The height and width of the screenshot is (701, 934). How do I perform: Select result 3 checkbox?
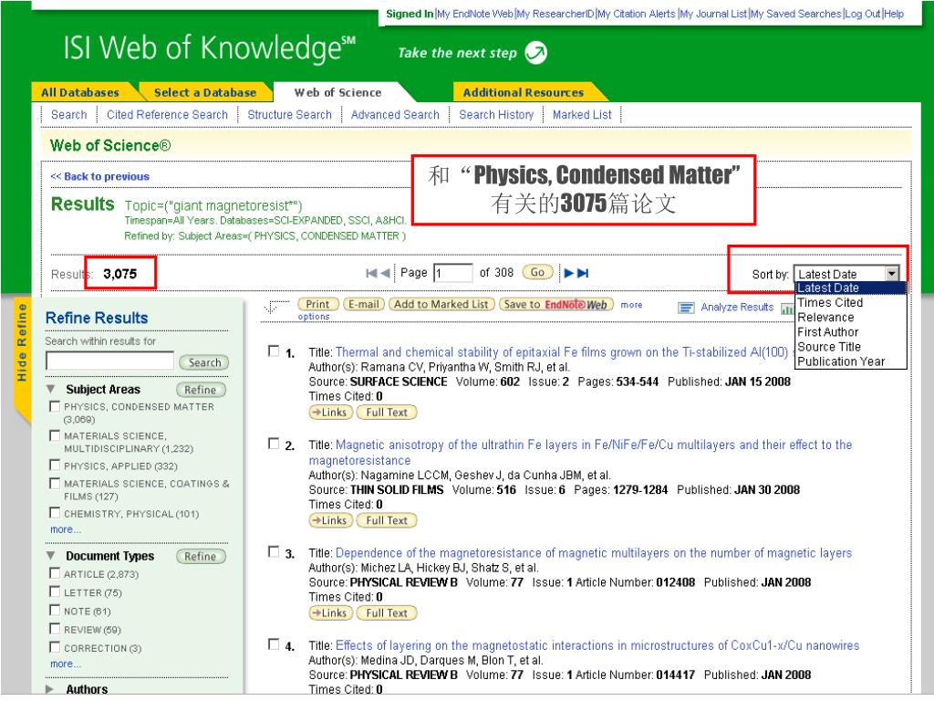[274, 552]
